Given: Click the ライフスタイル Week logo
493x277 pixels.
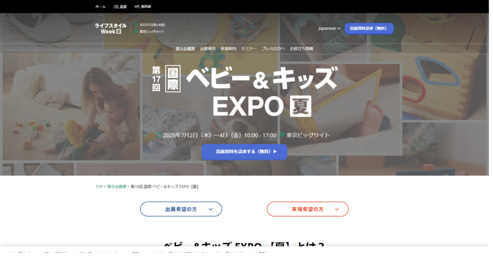Looking at the screenshot, I should pyautogui.click(x=111, y=28).
